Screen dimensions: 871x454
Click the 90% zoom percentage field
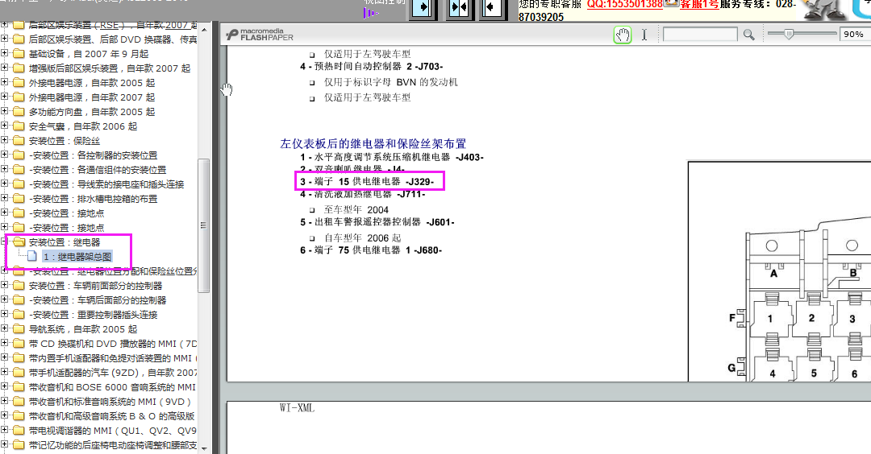point(854,35)
